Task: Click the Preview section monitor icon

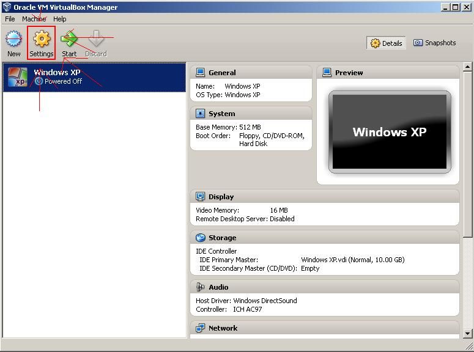Action: [x=327, y=73]
